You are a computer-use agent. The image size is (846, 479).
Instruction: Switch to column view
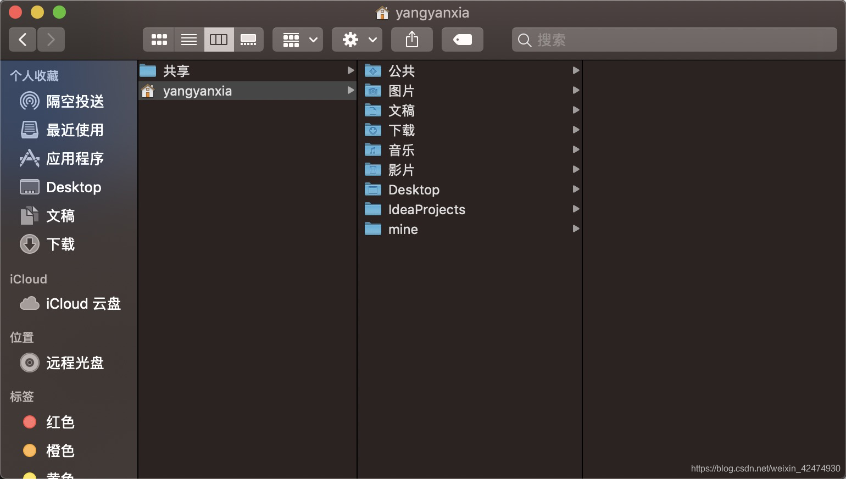219,40
